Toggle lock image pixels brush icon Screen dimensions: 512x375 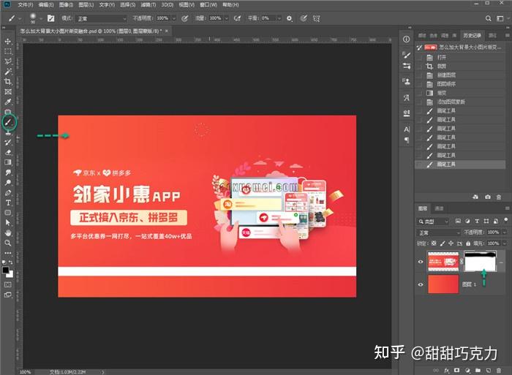(x=443, y=243)
